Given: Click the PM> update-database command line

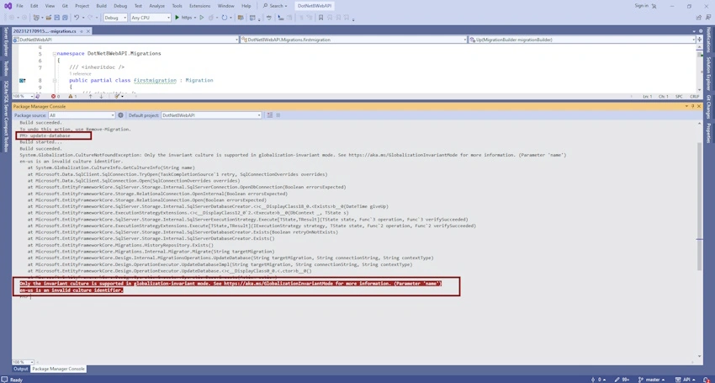Looking at the screenshot, I should coord(45,136).
